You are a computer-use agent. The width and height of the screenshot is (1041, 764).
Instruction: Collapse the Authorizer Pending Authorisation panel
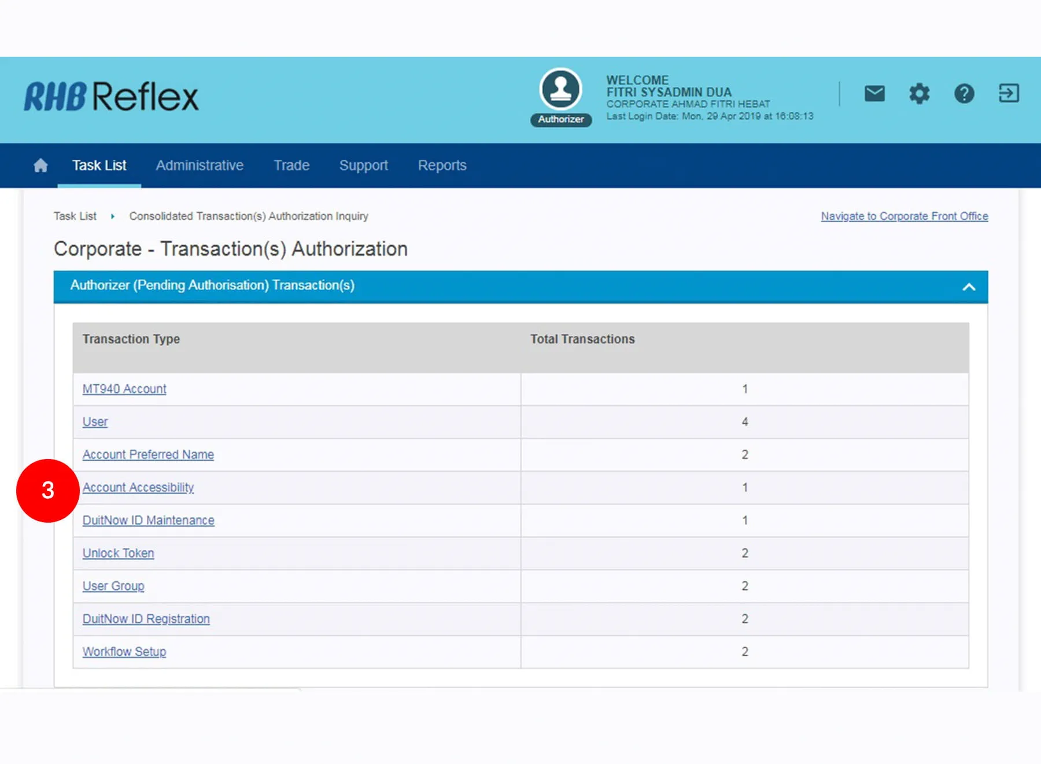tap(969, 286)
